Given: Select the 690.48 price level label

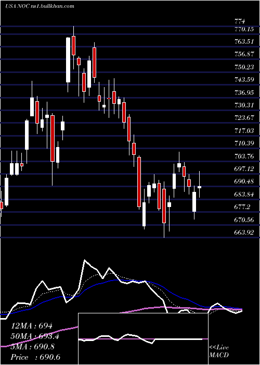Looking at the screenshot, I should (x=244, y=181).
